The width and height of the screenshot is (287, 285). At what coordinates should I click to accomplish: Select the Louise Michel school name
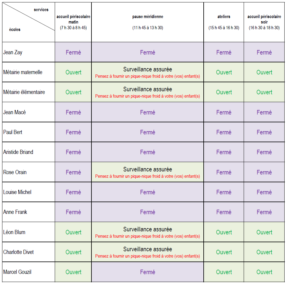[x=17, y=192]
